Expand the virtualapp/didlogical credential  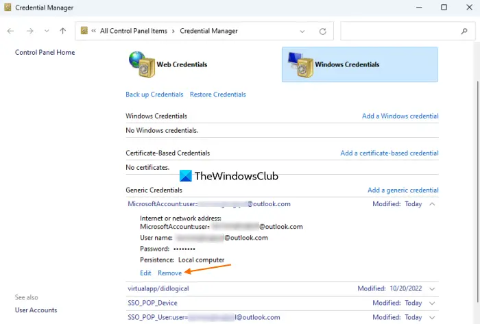pyautogui.click(x=432, y=289)
